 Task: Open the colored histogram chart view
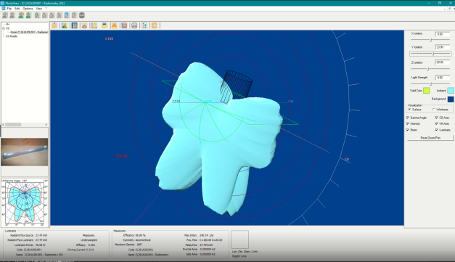[x=65, y=26]
